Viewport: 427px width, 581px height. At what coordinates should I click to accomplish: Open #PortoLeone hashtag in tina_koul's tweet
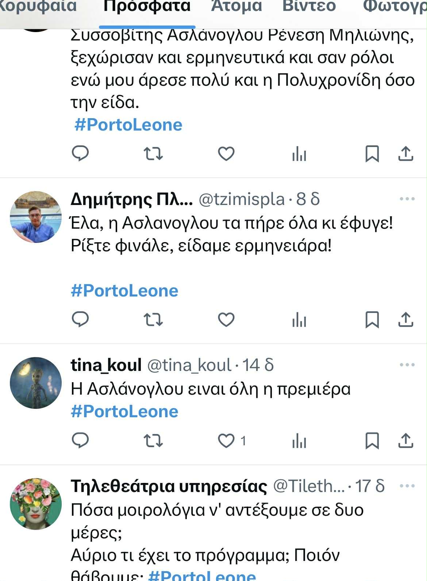(124, 411)
